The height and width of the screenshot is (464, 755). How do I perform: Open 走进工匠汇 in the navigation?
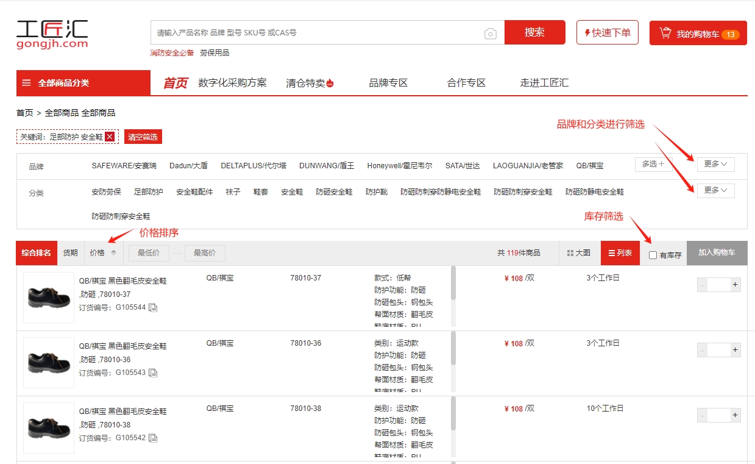[544, 83]
